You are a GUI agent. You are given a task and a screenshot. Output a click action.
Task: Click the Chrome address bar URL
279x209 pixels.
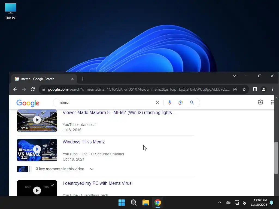tap(139, 89)
